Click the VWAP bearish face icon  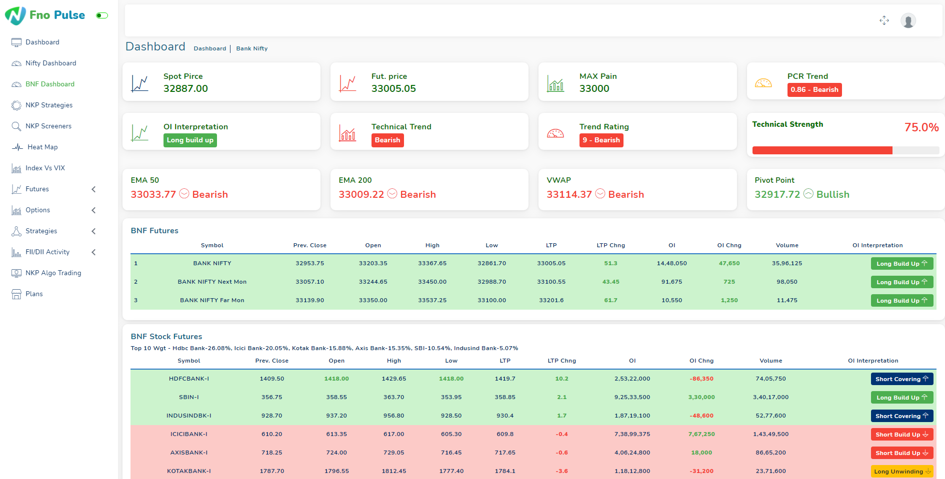(600, 194)
